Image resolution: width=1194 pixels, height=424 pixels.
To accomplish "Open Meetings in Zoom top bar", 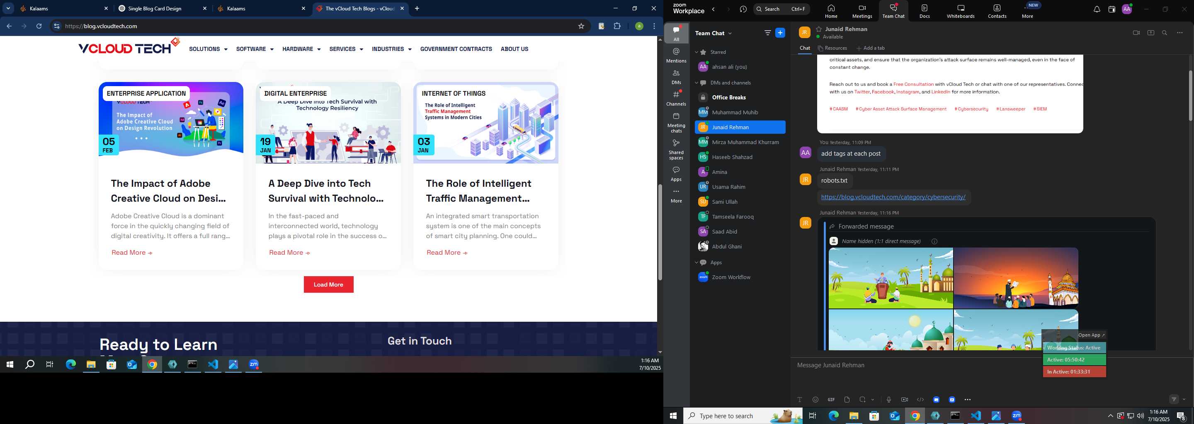I will (x=862, y=11).
